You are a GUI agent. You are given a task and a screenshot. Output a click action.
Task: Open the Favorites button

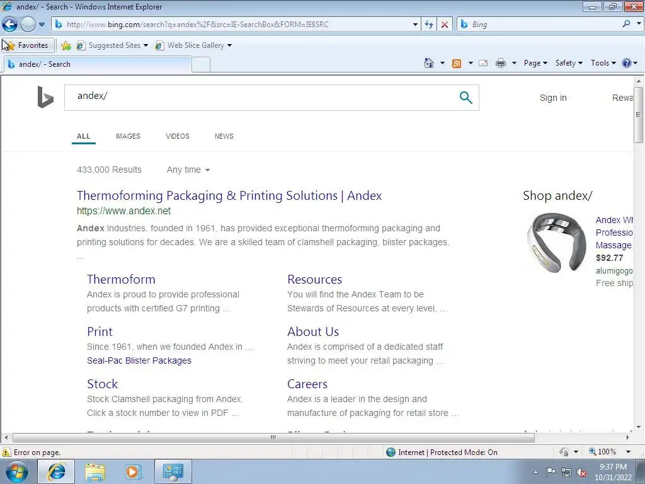pos(28,45)
